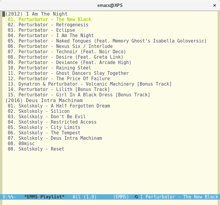
Task: Click the currently playing track 'The New Black'
Action: point(49,19)
